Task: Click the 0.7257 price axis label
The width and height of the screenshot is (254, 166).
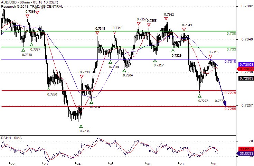Action: pos(247,105)
